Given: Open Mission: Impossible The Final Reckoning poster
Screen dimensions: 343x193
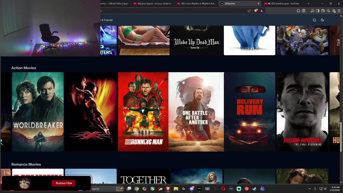Looking at the screenshot, I should (x=302, y=112).
